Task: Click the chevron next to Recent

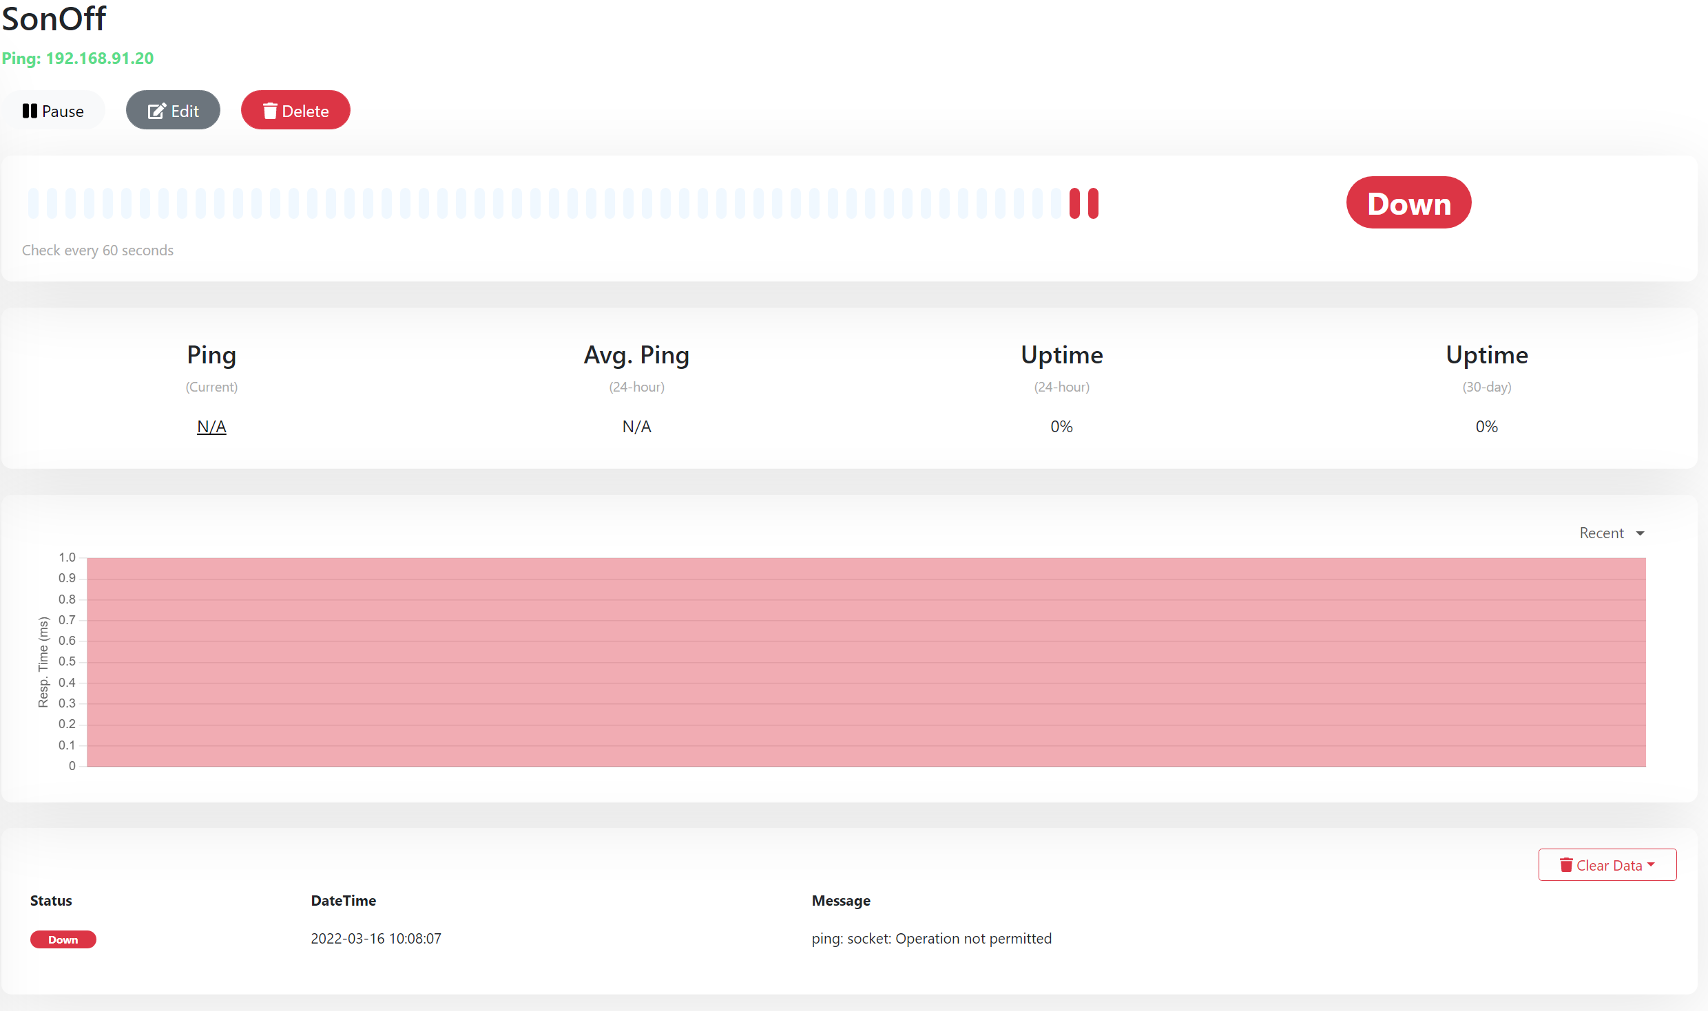Action: (1642, 533)
